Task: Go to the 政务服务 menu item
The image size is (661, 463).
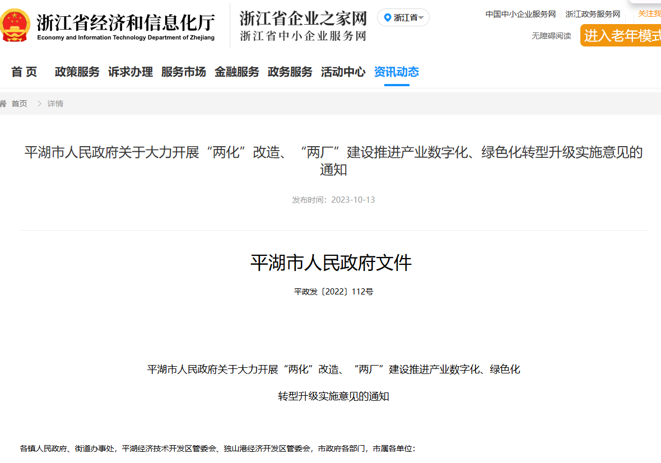Action: (x=289, y=72)
